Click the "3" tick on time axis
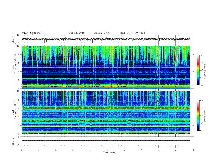 click(x=73, y=150)
